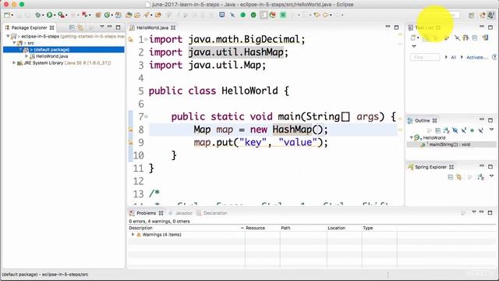Open the Problems view menu arrow
The width and height of the screenshot is (499, 281).
point(473,212)
